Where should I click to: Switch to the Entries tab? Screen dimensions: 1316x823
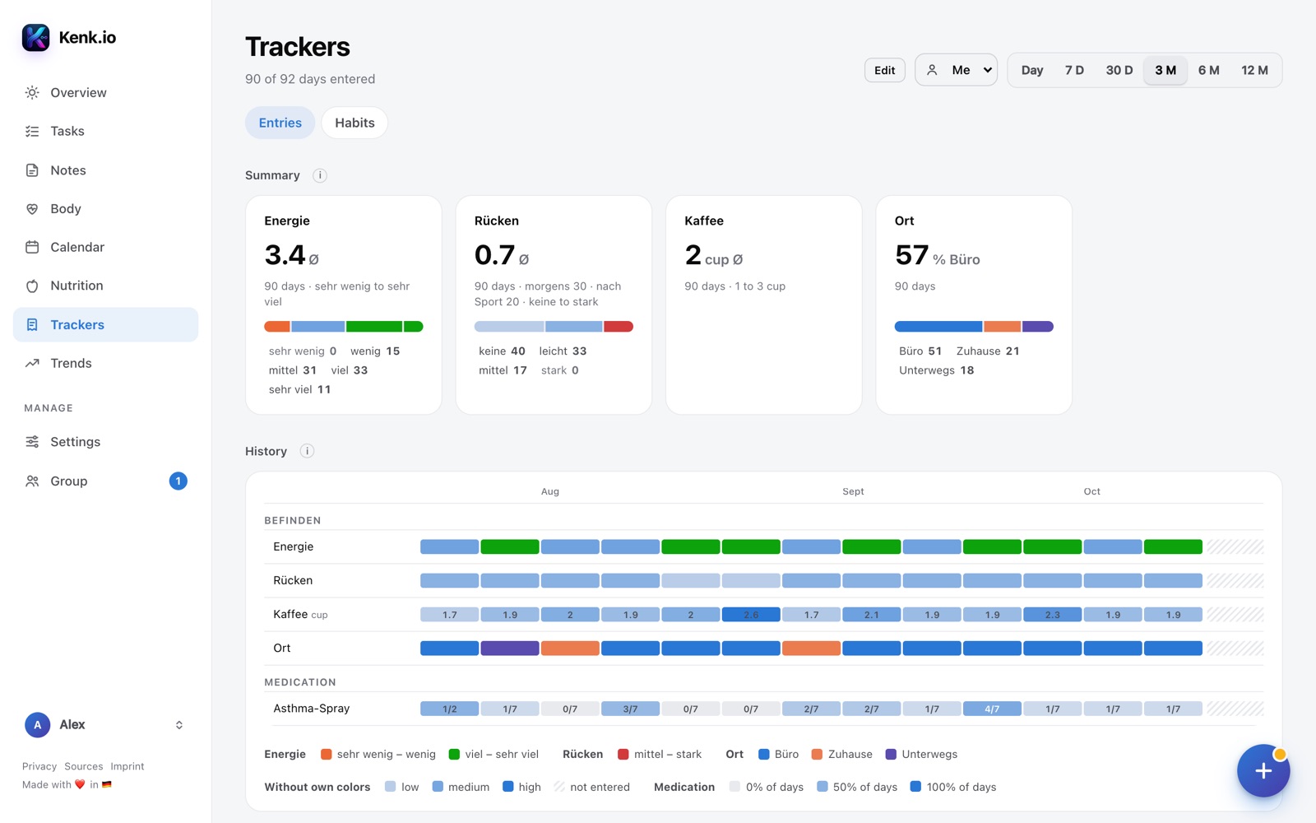[x=280, y=123]
